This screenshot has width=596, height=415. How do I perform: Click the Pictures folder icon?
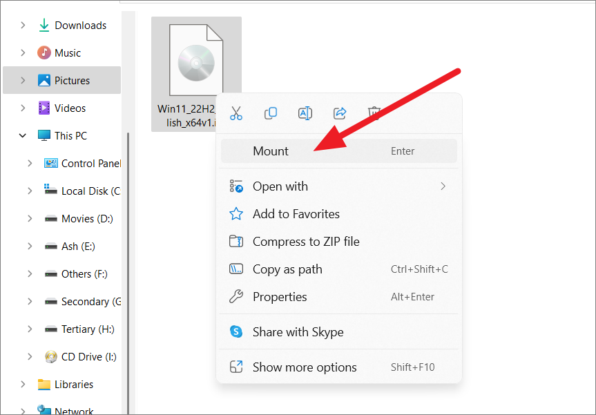pyautogui.click(x=44, y=80)
